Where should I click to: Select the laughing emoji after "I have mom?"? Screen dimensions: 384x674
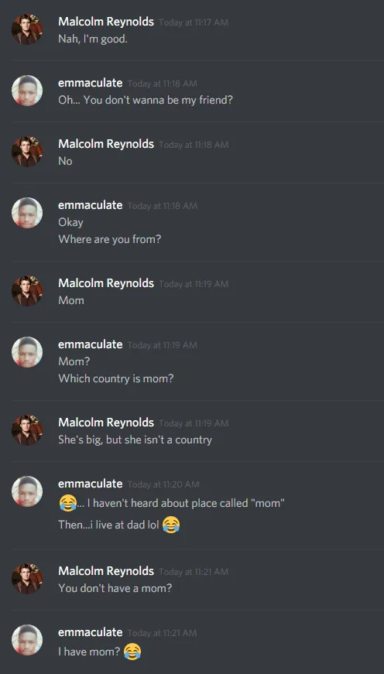click(x=132, y=652)
